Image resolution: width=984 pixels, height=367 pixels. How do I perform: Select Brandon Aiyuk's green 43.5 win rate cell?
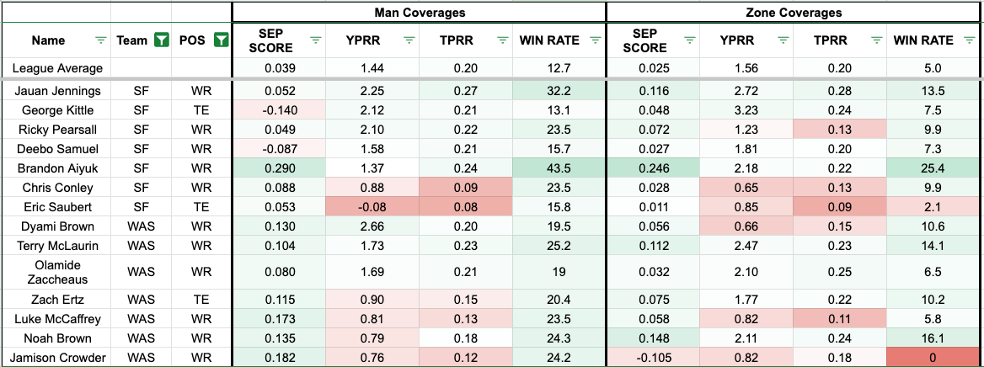click(x=559, y=168)
